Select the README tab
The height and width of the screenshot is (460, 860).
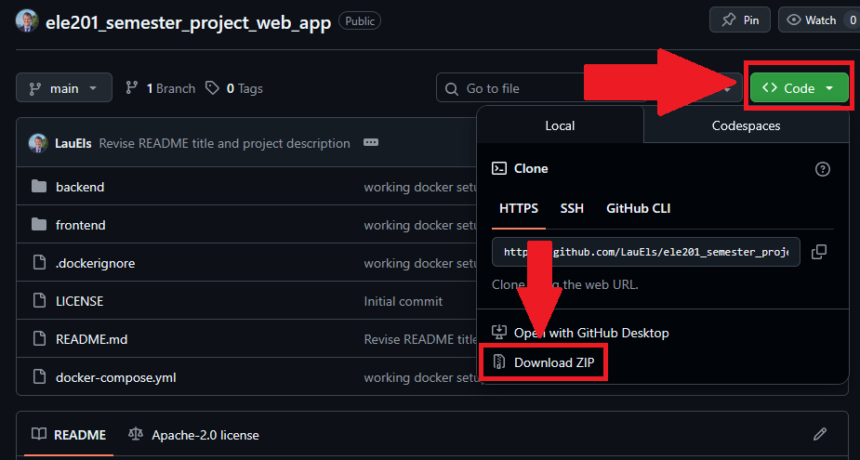pyautogui.click(x=69, y=435)
